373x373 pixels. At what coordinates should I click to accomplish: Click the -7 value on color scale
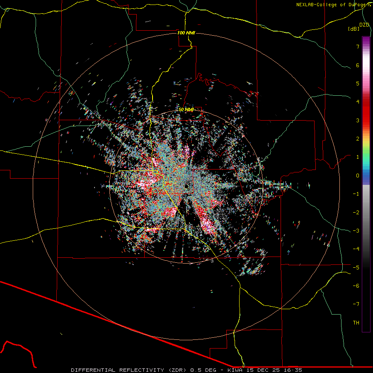[356, 304]
